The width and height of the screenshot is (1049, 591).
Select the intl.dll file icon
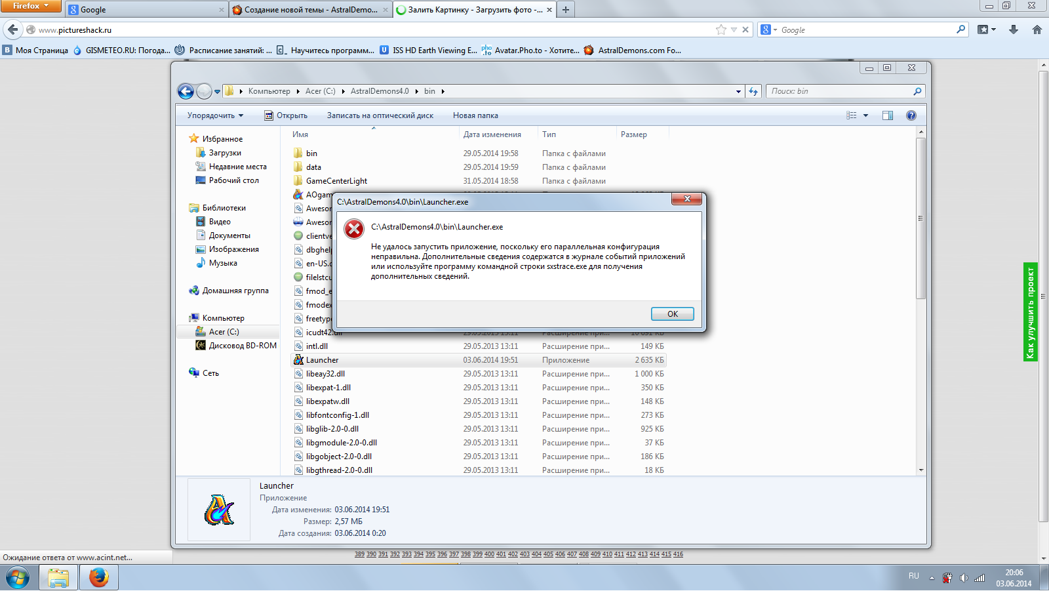pos(298,346)
